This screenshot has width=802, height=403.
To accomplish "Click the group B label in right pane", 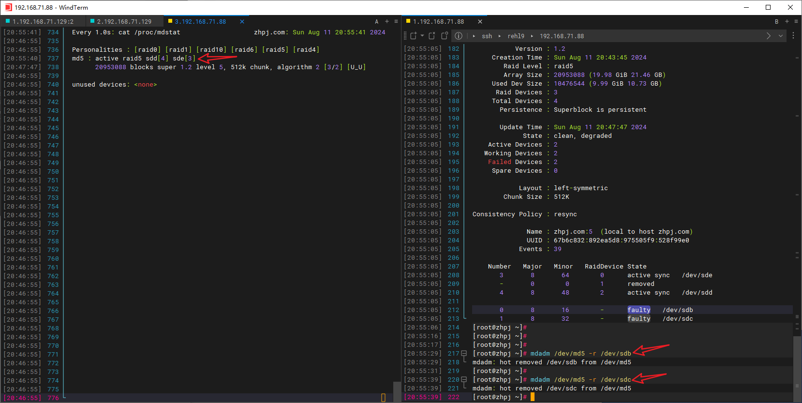I will [777, 22].
